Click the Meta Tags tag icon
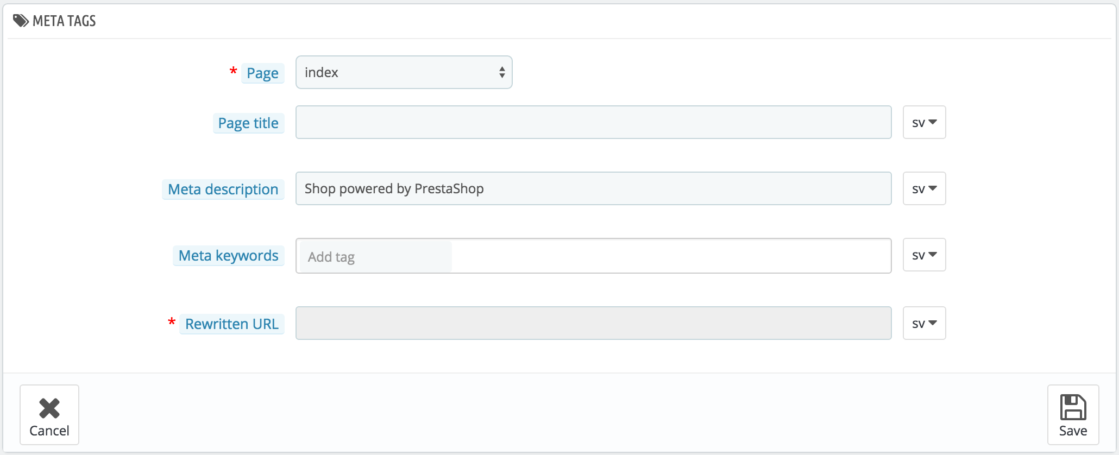Image resolution: width=1119 pixels, height=455 pixels. coord(21,21)
